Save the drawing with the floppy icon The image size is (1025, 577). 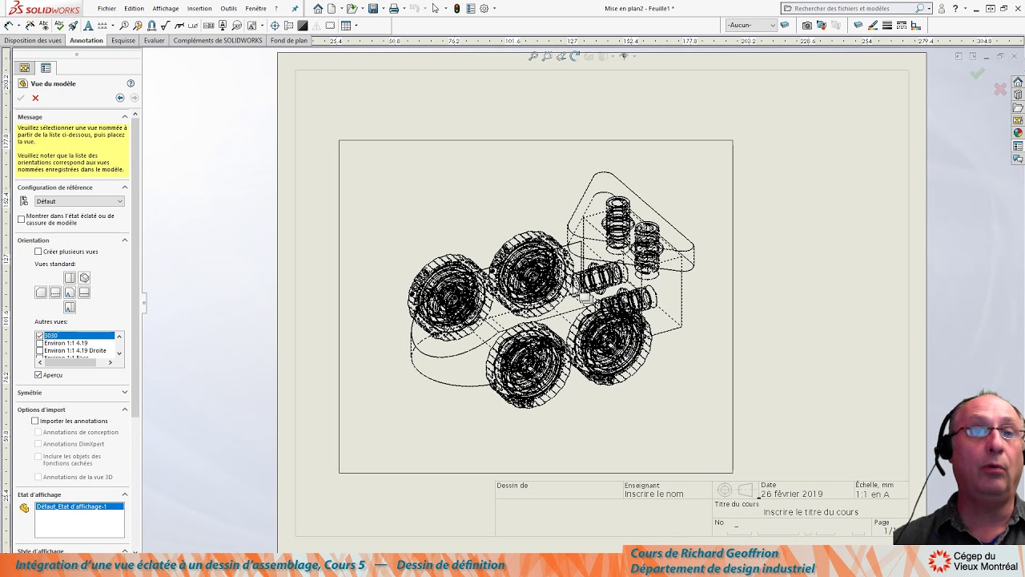(x=373, y=8)
